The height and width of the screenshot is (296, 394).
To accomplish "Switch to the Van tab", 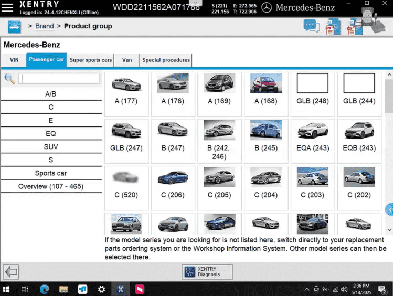I will click(x=127, y=60).
